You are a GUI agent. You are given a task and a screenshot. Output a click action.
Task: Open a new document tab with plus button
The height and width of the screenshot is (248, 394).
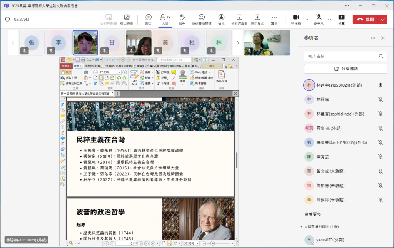click(117, 94)
